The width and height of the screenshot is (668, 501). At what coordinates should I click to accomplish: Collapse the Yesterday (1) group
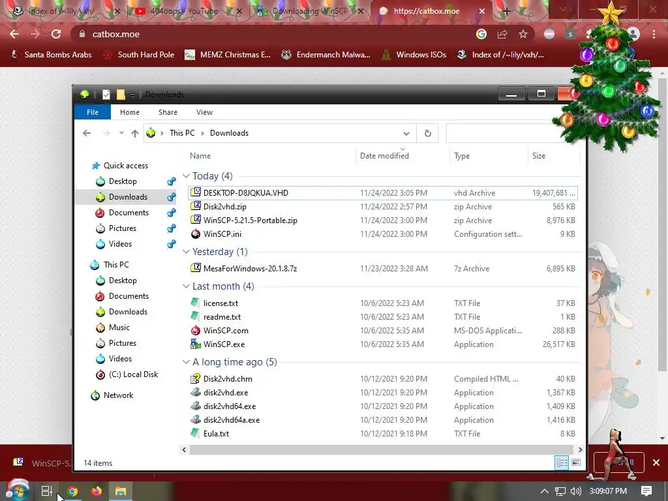[x=186, y=252]
